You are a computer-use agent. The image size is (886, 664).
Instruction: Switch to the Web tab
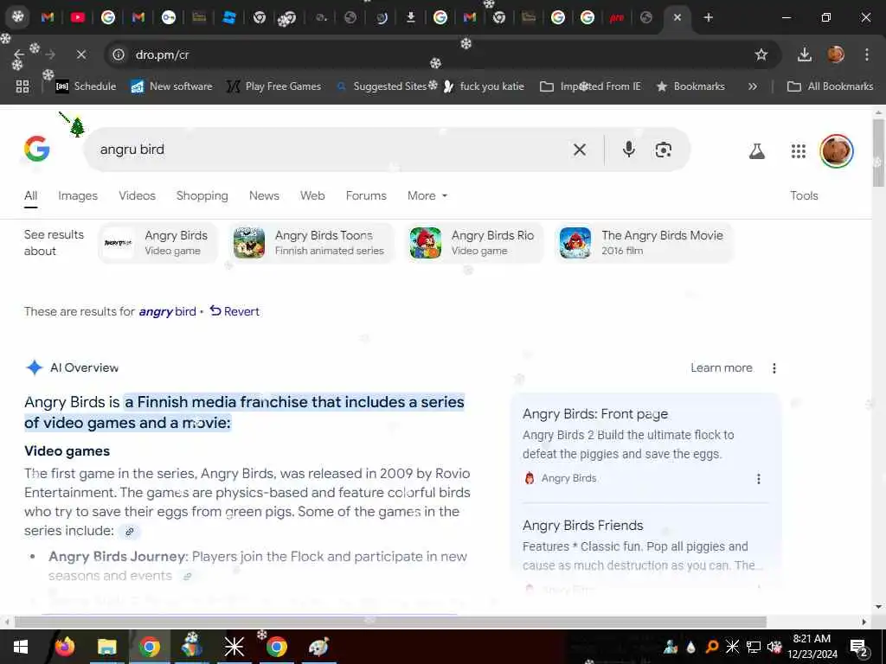click(311, 195)
